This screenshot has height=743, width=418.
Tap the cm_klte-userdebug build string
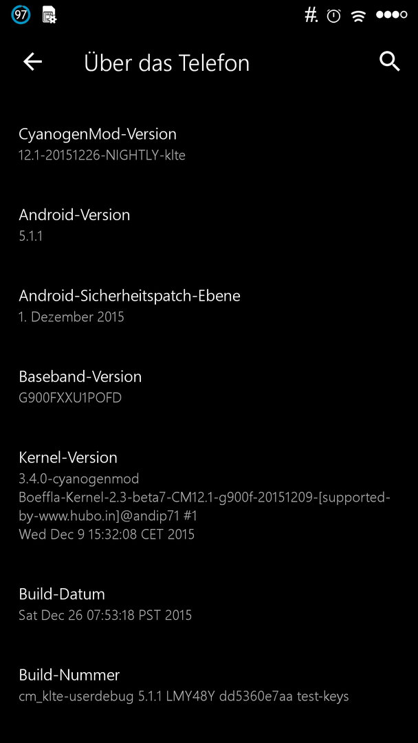click(184, 696)
